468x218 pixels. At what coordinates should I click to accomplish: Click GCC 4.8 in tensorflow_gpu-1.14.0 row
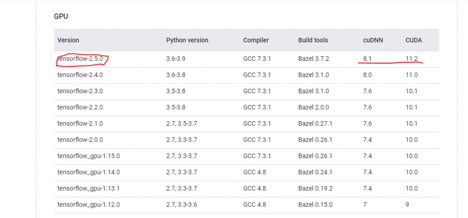pyautogui.click(x=255, y=172)
